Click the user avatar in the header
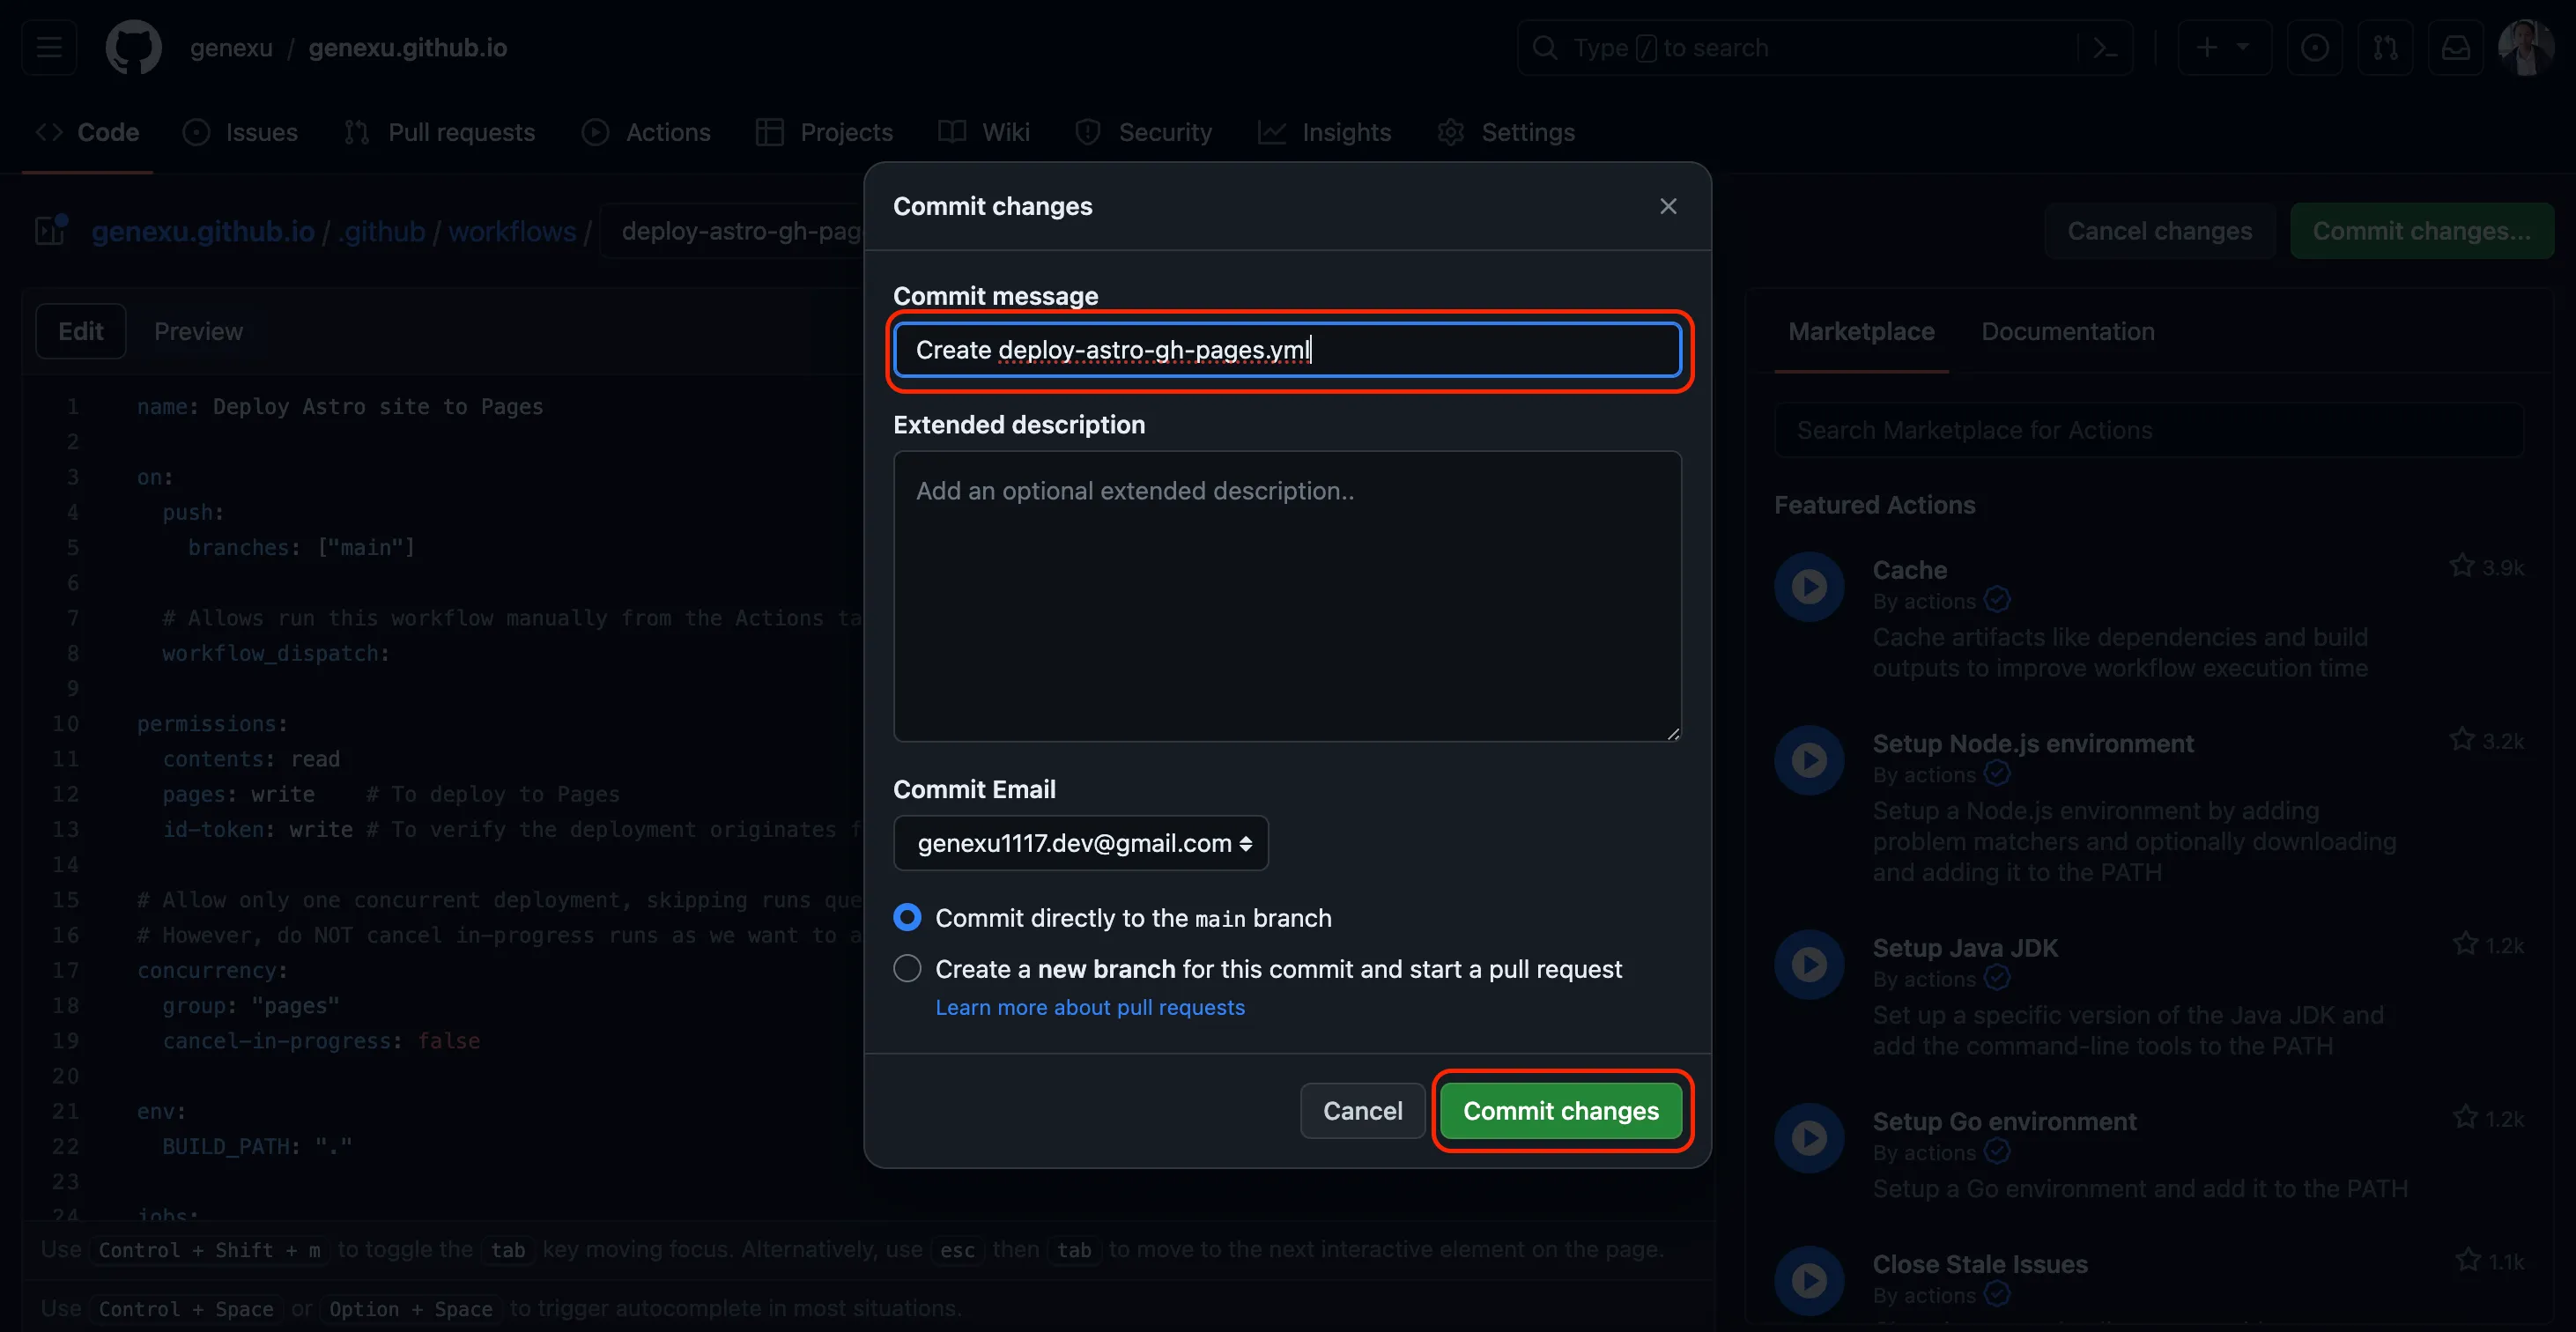 2525,47
